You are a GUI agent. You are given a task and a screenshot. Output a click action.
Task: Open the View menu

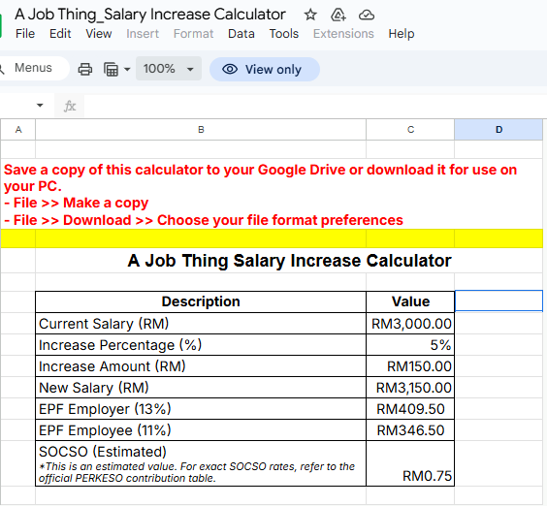pyautogui.click(x=99, y=34)
